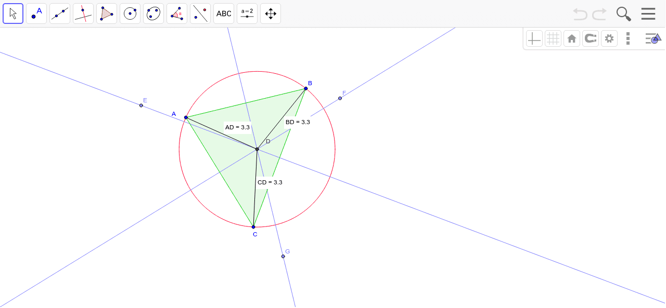Select the Line through two points tool

60,14
